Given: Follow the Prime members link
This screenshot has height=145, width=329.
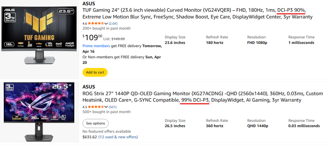Looking at the screenshot, I should pyautogui.click(x=96, y=46).
